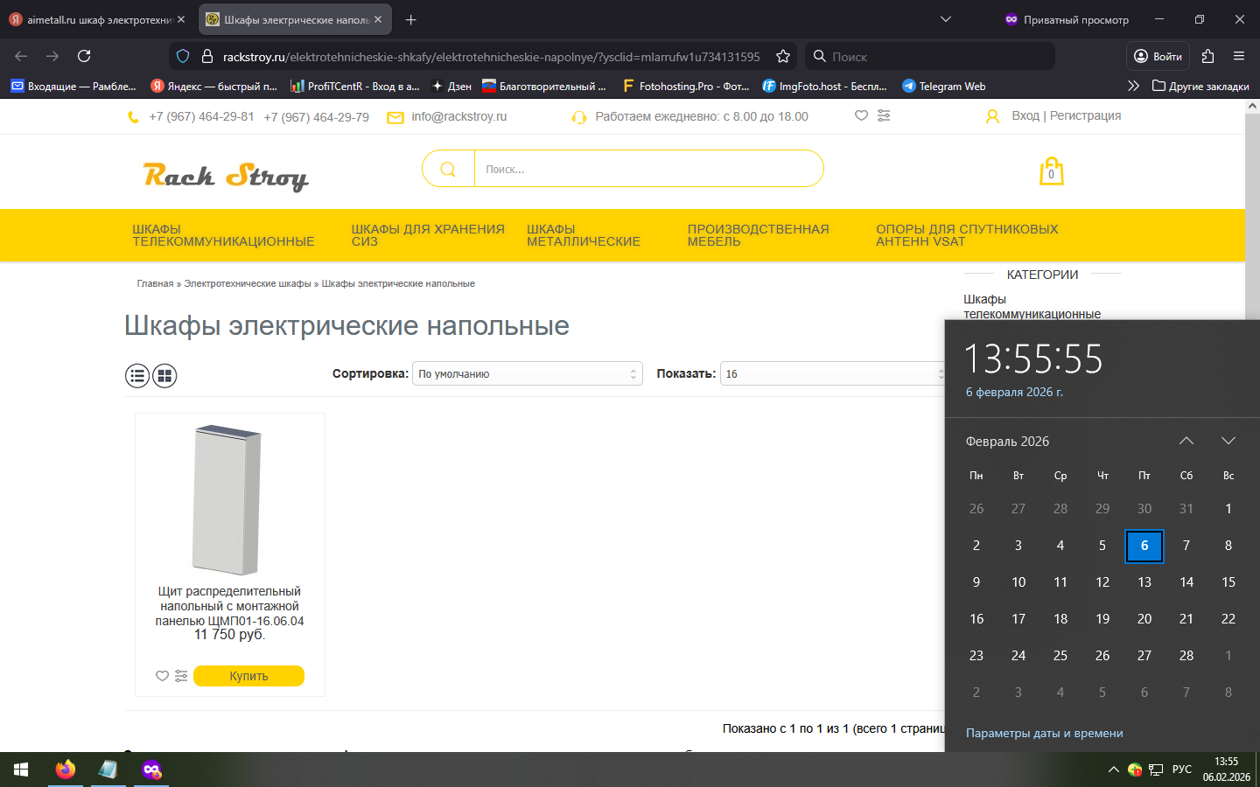Viewport: 1260px width, 787px height.
Task: Click the browser back arrow
Action: coord(21,56)
